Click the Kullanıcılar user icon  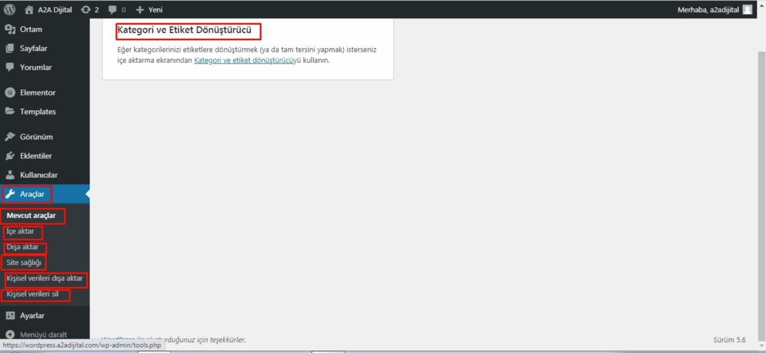(x=10, y=175)
